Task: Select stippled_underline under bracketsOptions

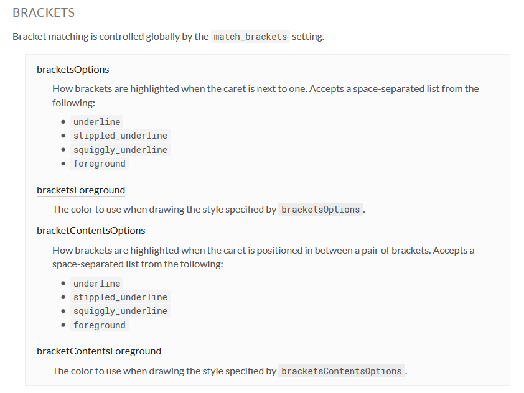Action: click(120, 136)
